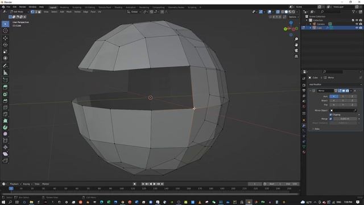Select the Poly Build tool
This screenshot has height=205, width=364.
[x=5, y=121]
